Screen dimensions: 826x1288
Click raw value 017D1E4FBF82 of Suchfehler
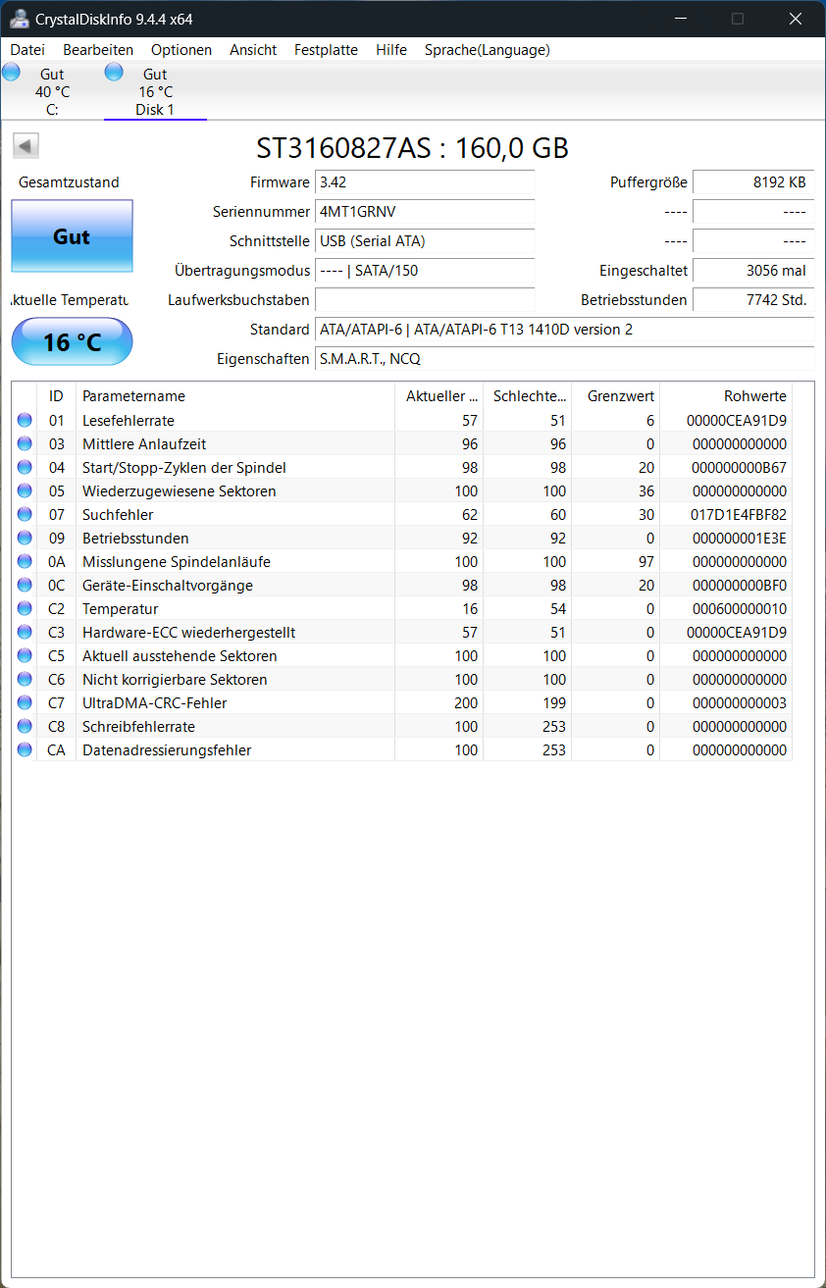[739, 515]
